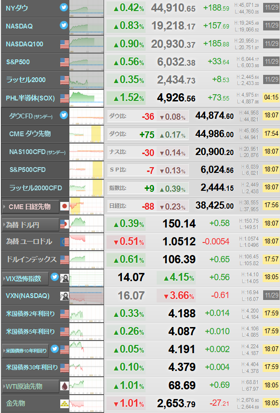The height and width of the screenshot is (413, 280).
Task: Open the 米国債券30年利回り link
Action: (x=32, y=368)
